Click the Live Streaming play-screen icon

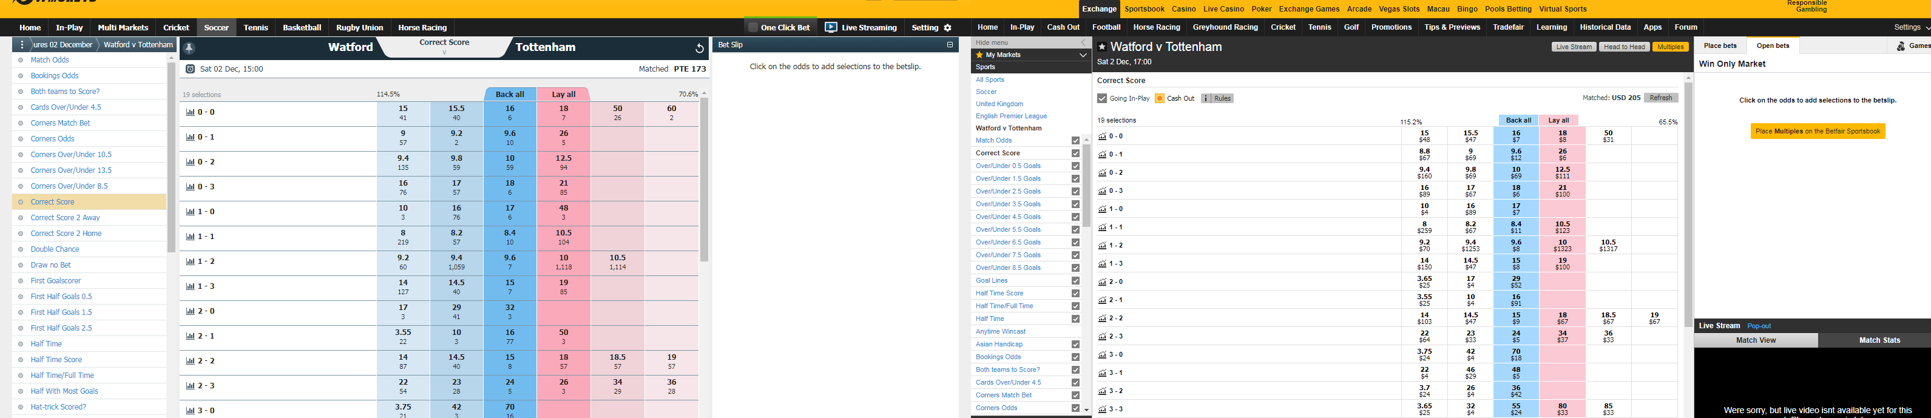831,27
